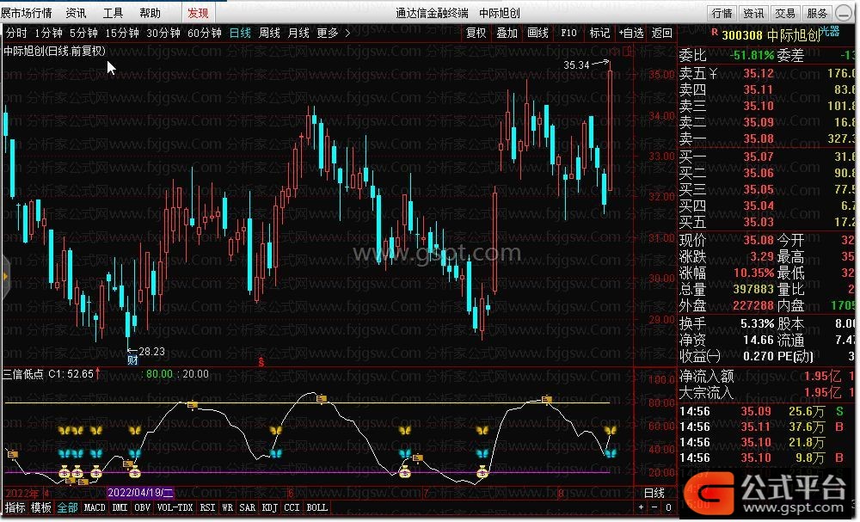The image size is (860, 522).
Task: Click the 叠加 overlay button
Action: pyautogui.click(x=507, y=33)
